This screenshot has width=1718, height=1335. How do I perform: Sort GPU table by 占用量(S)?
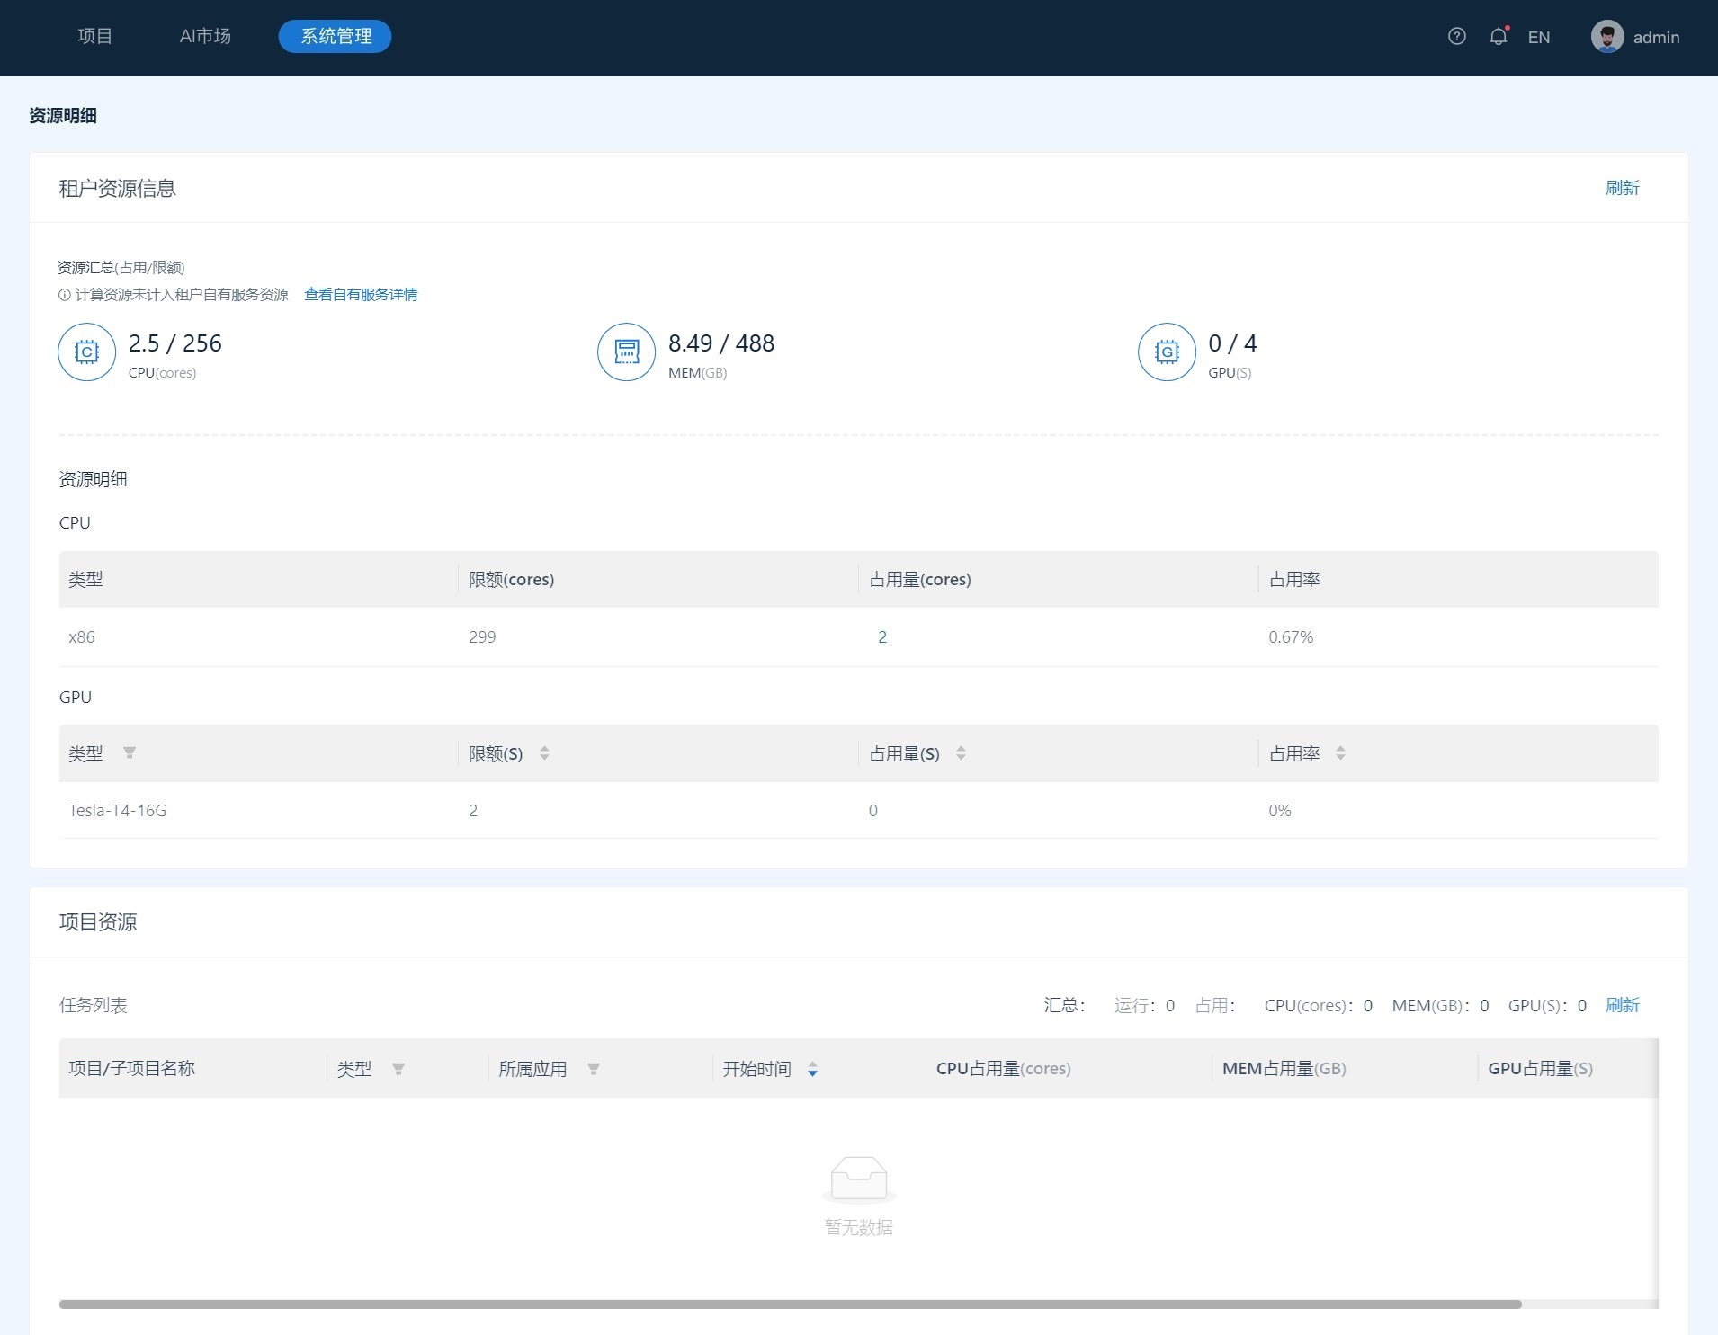(x=961, y=753)
